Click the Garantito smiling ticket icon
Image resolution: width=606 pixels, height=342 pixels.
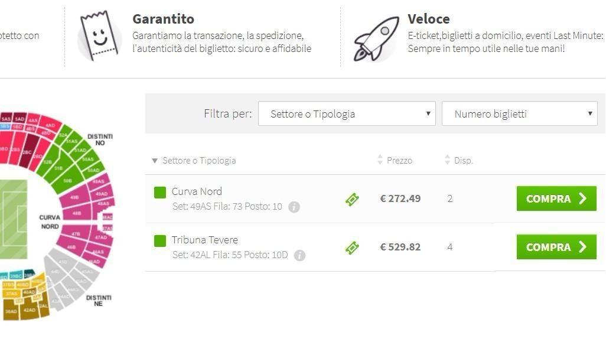coord(99,36)
